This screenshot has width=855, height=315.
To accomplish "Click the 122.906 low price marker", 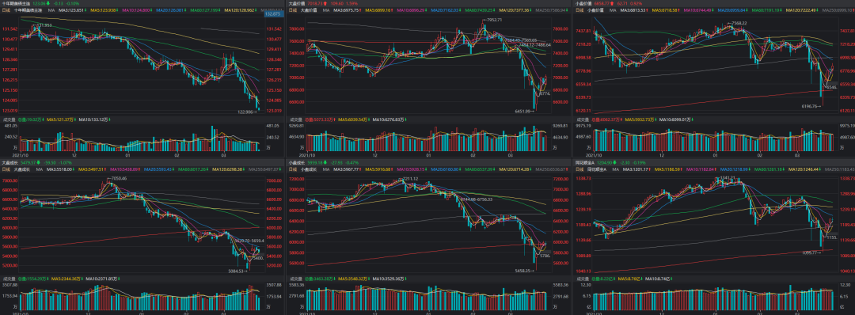I will pos(246,113).
